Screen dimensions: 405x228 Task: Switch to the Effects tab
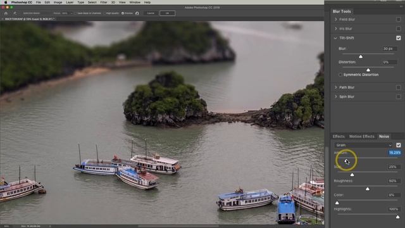(339, 137)
